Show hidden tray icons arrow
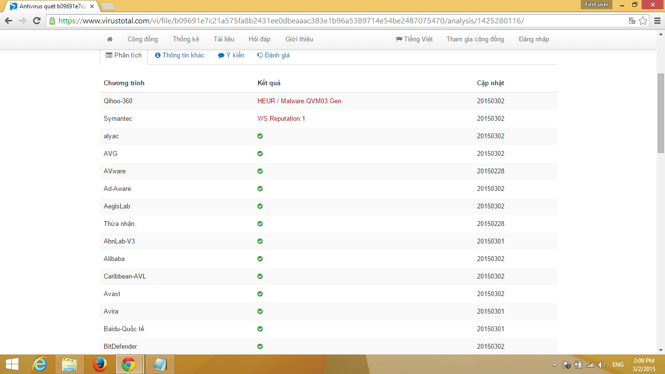The image size is (665, 374). (x=554, y=365)
